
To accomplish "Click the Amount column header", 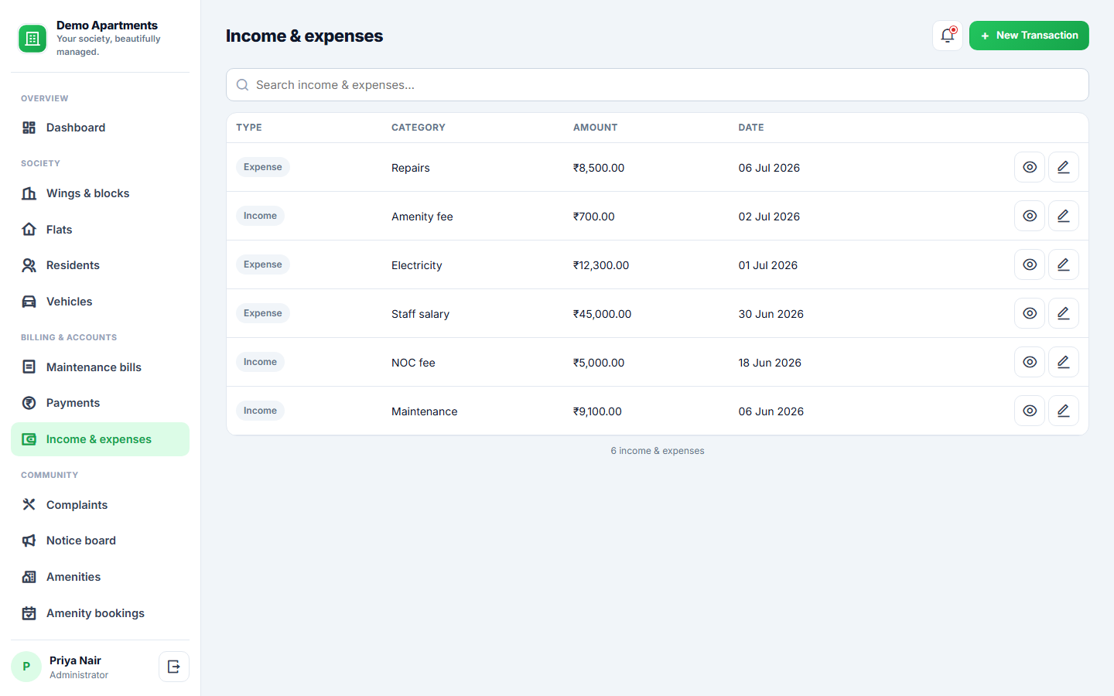I will pyautogui.click(x=595, y=128).
